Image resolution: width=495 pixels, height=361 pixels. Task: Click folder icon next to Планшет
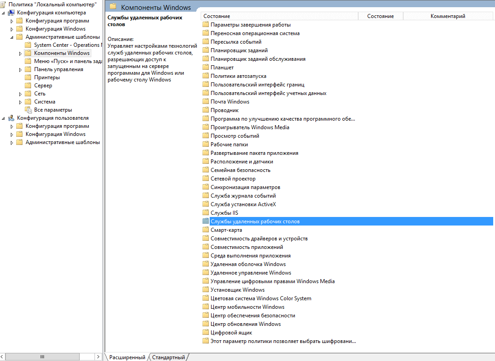(206, 67)
